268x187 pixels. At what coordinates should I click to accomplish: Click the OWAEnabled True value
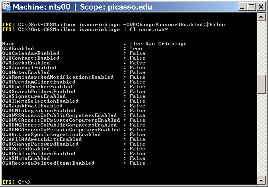click(136, 49)
